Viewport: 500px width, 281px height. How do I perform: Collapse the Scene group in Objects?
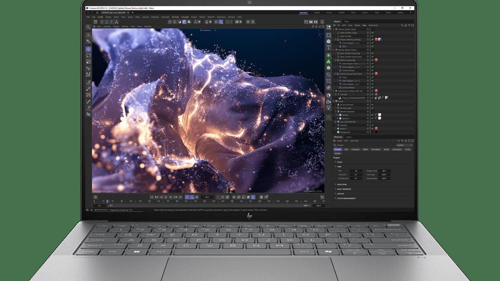(x=333, y=101)
